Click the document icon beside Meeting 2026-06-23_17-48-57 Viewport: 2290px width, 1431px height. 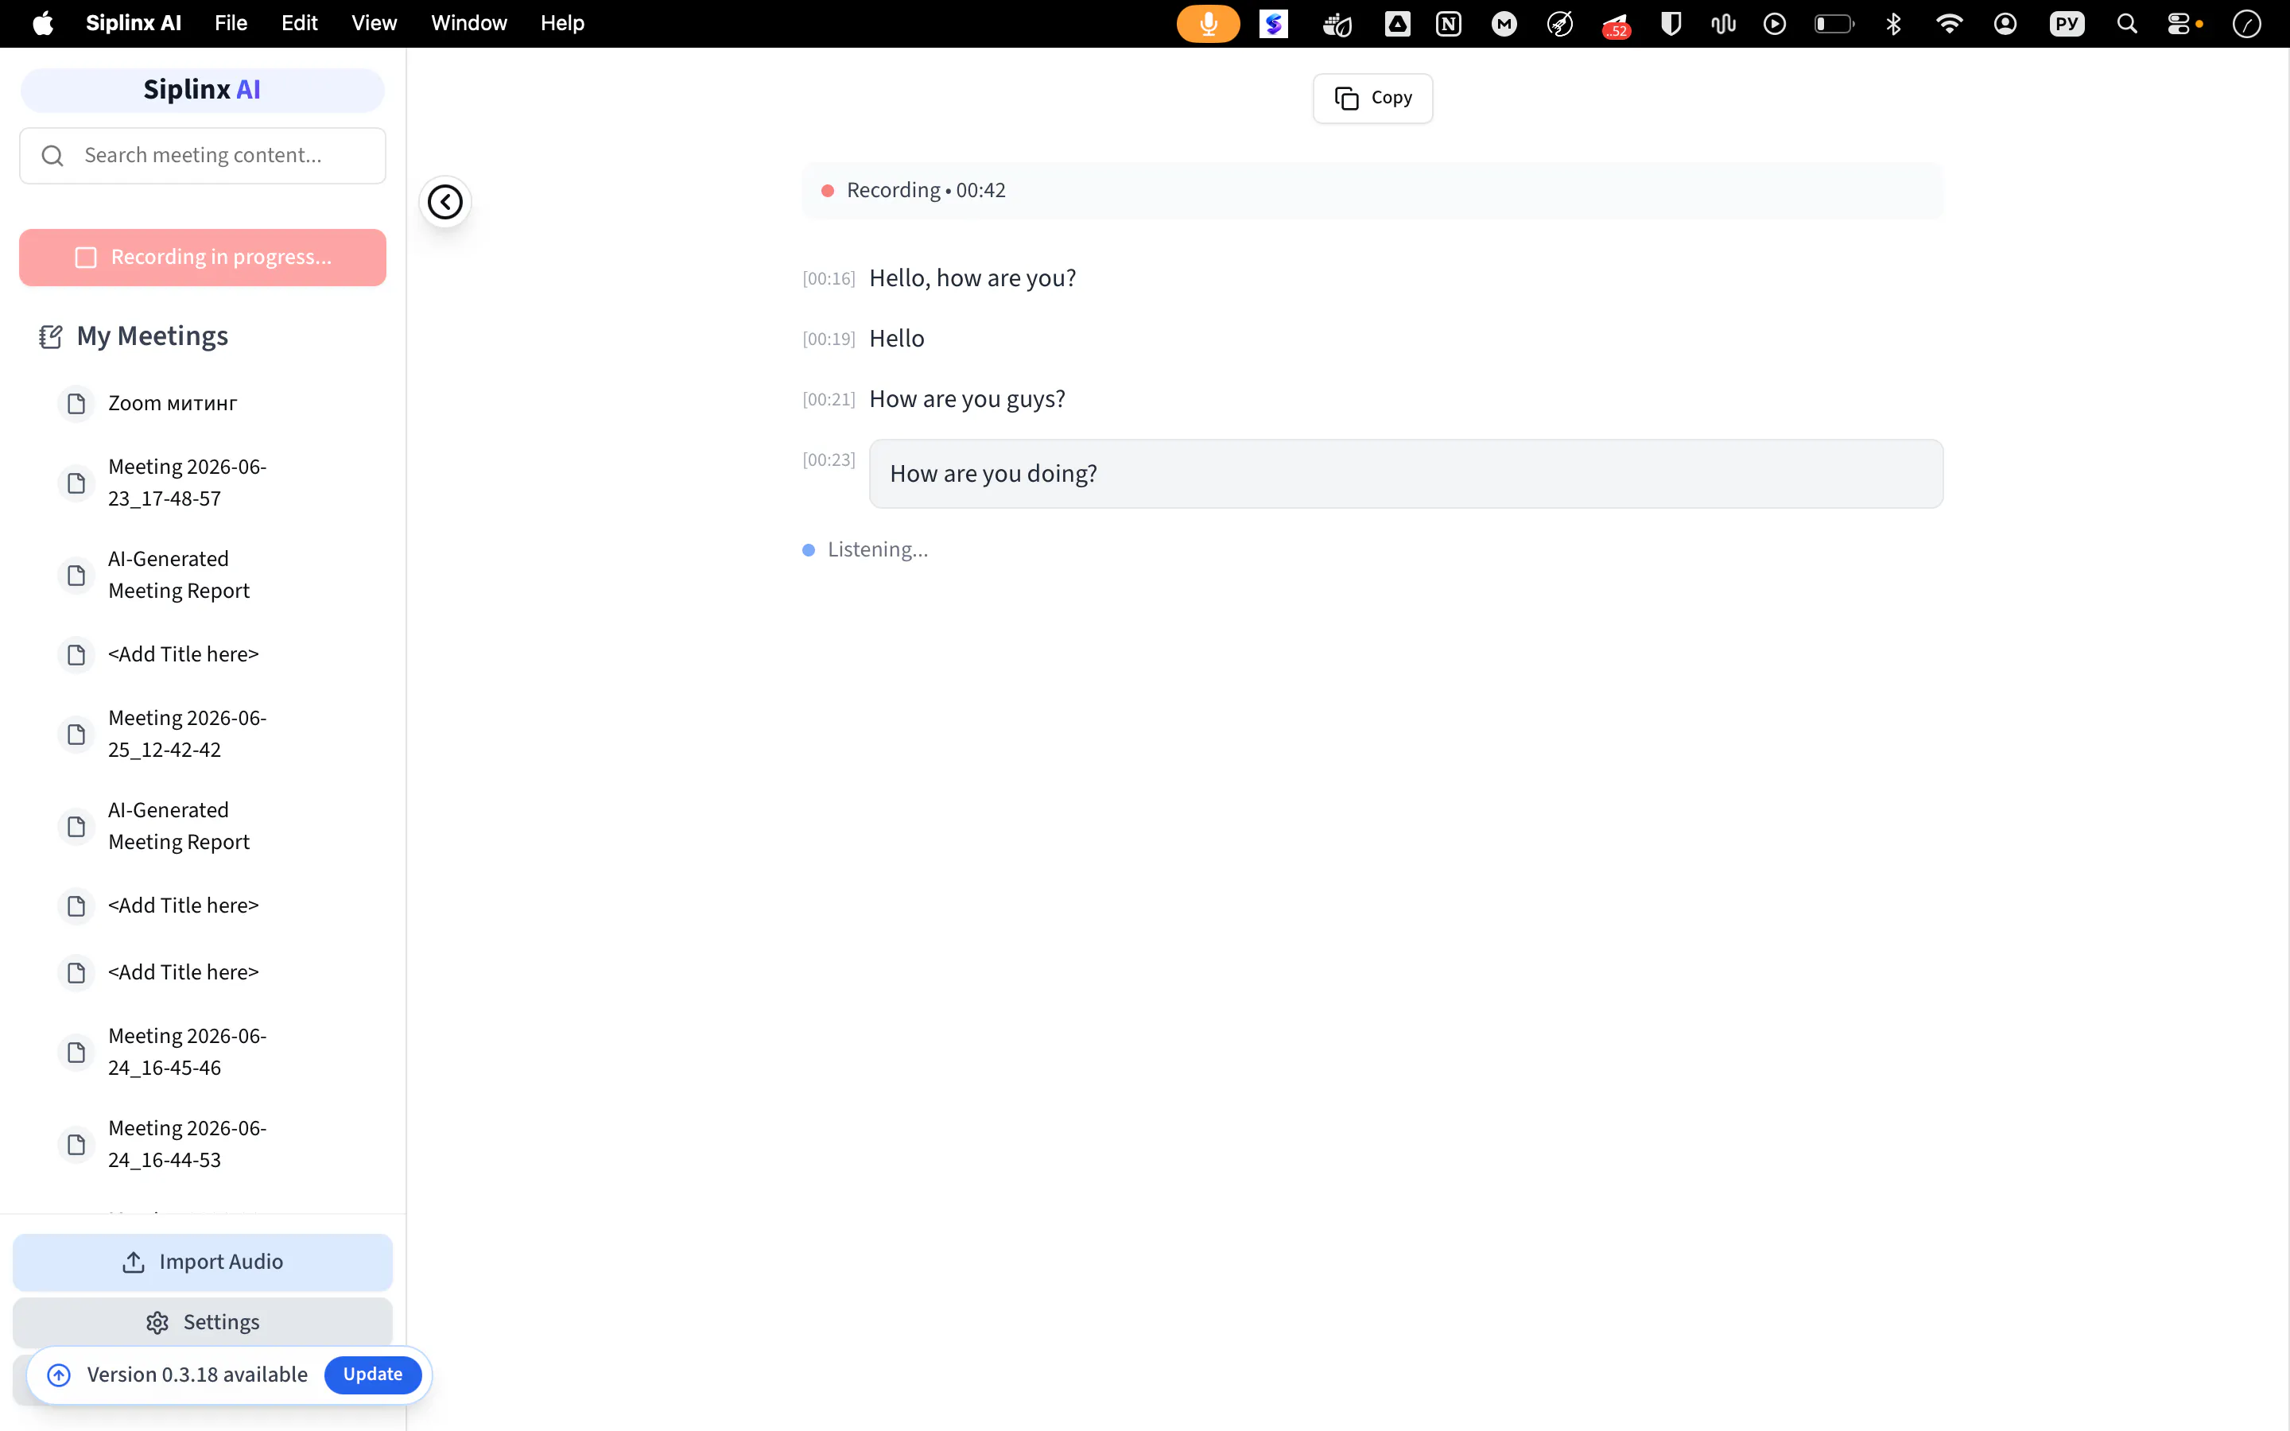[x=76, y=483]
